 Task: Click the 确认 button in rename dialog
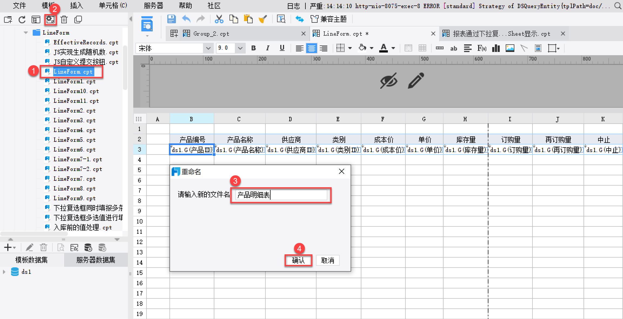pos(298,260)
